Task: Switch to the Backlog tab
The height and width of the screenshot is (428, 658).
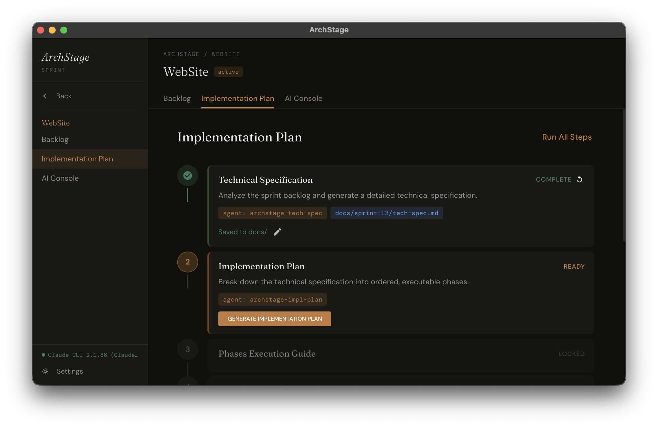Action: (177, 98)
